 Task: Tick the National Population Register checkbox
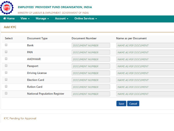point(6,93)
